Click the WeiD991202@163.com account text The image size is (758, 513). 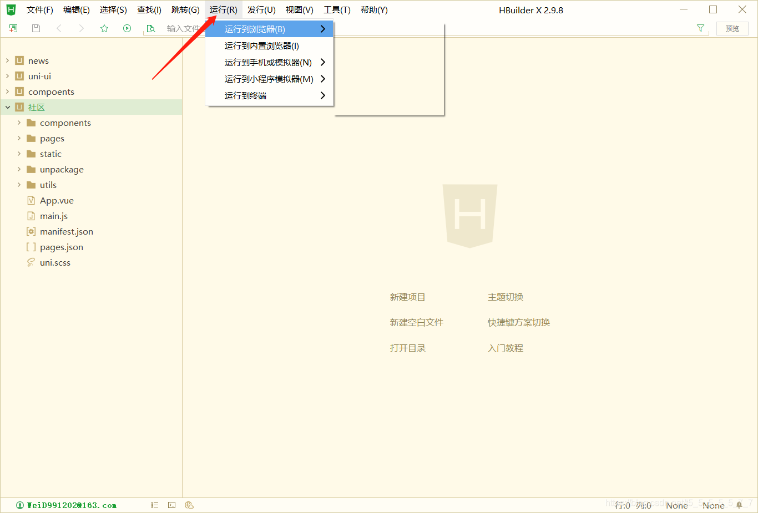72,505
